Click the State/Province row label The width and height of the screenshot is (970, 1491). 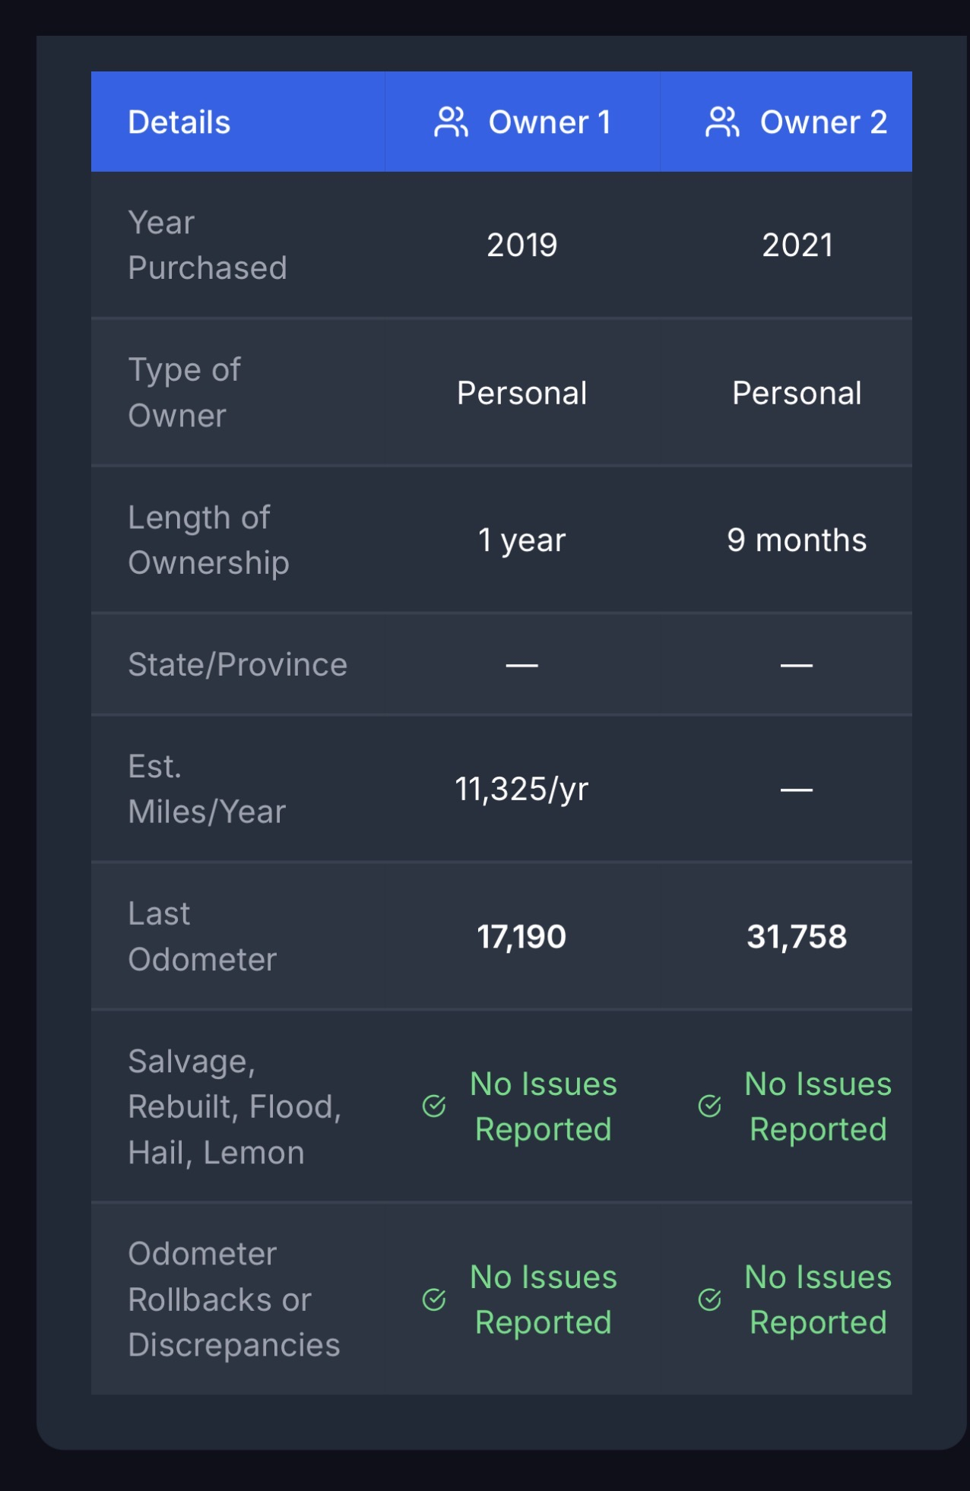point(237,665)
